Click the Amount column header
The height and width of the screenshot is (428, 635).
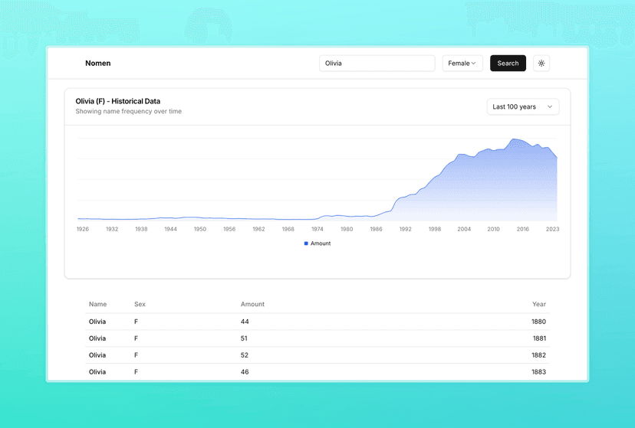click(x=252, y=304)
